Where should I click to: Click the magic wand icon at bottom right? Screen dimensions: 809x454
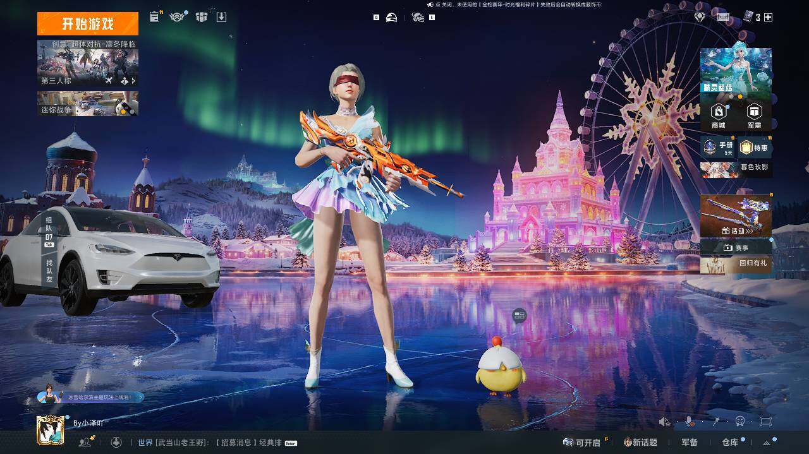[x=717, y=421]
